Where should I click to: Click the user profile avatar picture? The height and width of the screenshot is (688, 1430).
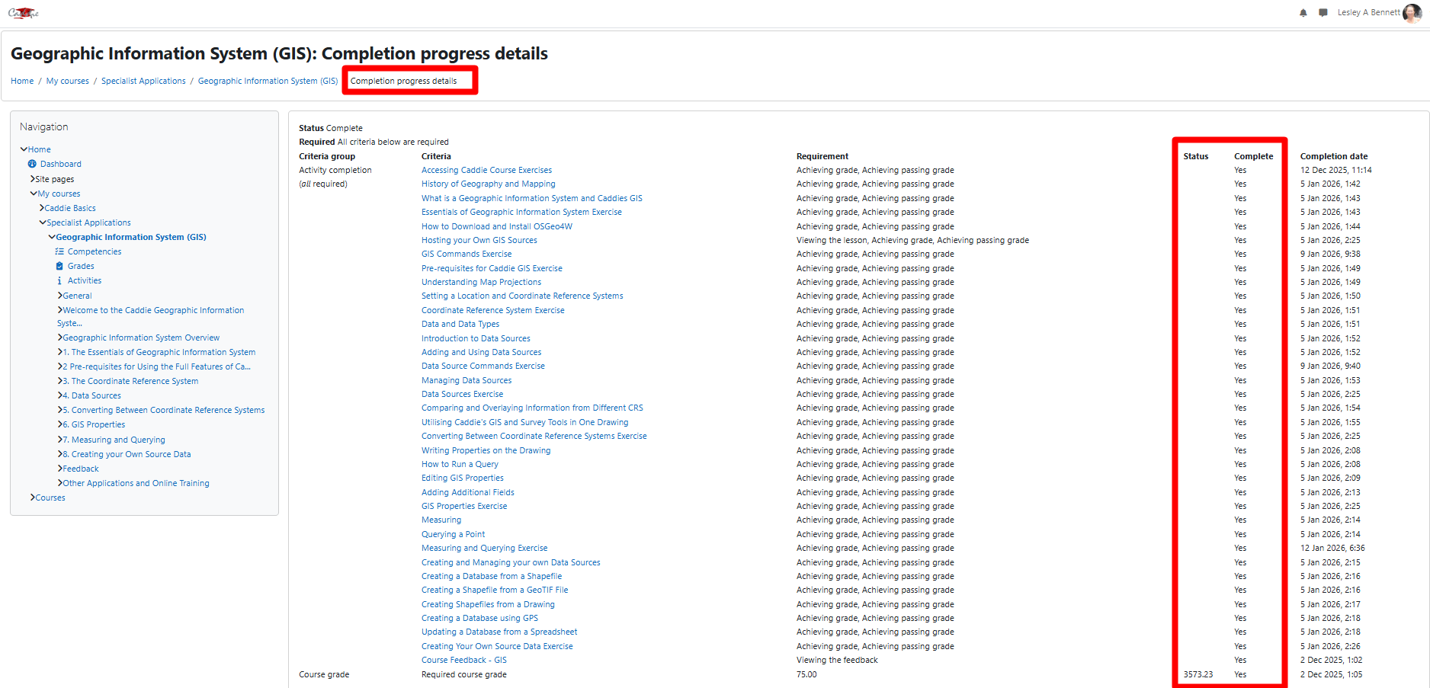1412,13
